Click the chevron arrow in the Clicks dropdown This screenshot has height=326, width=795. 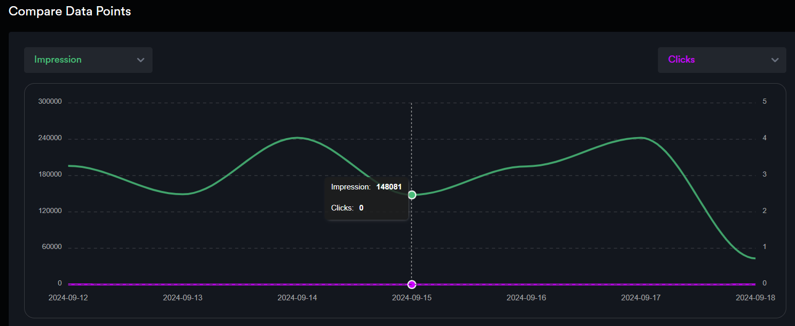pos(774,60)
